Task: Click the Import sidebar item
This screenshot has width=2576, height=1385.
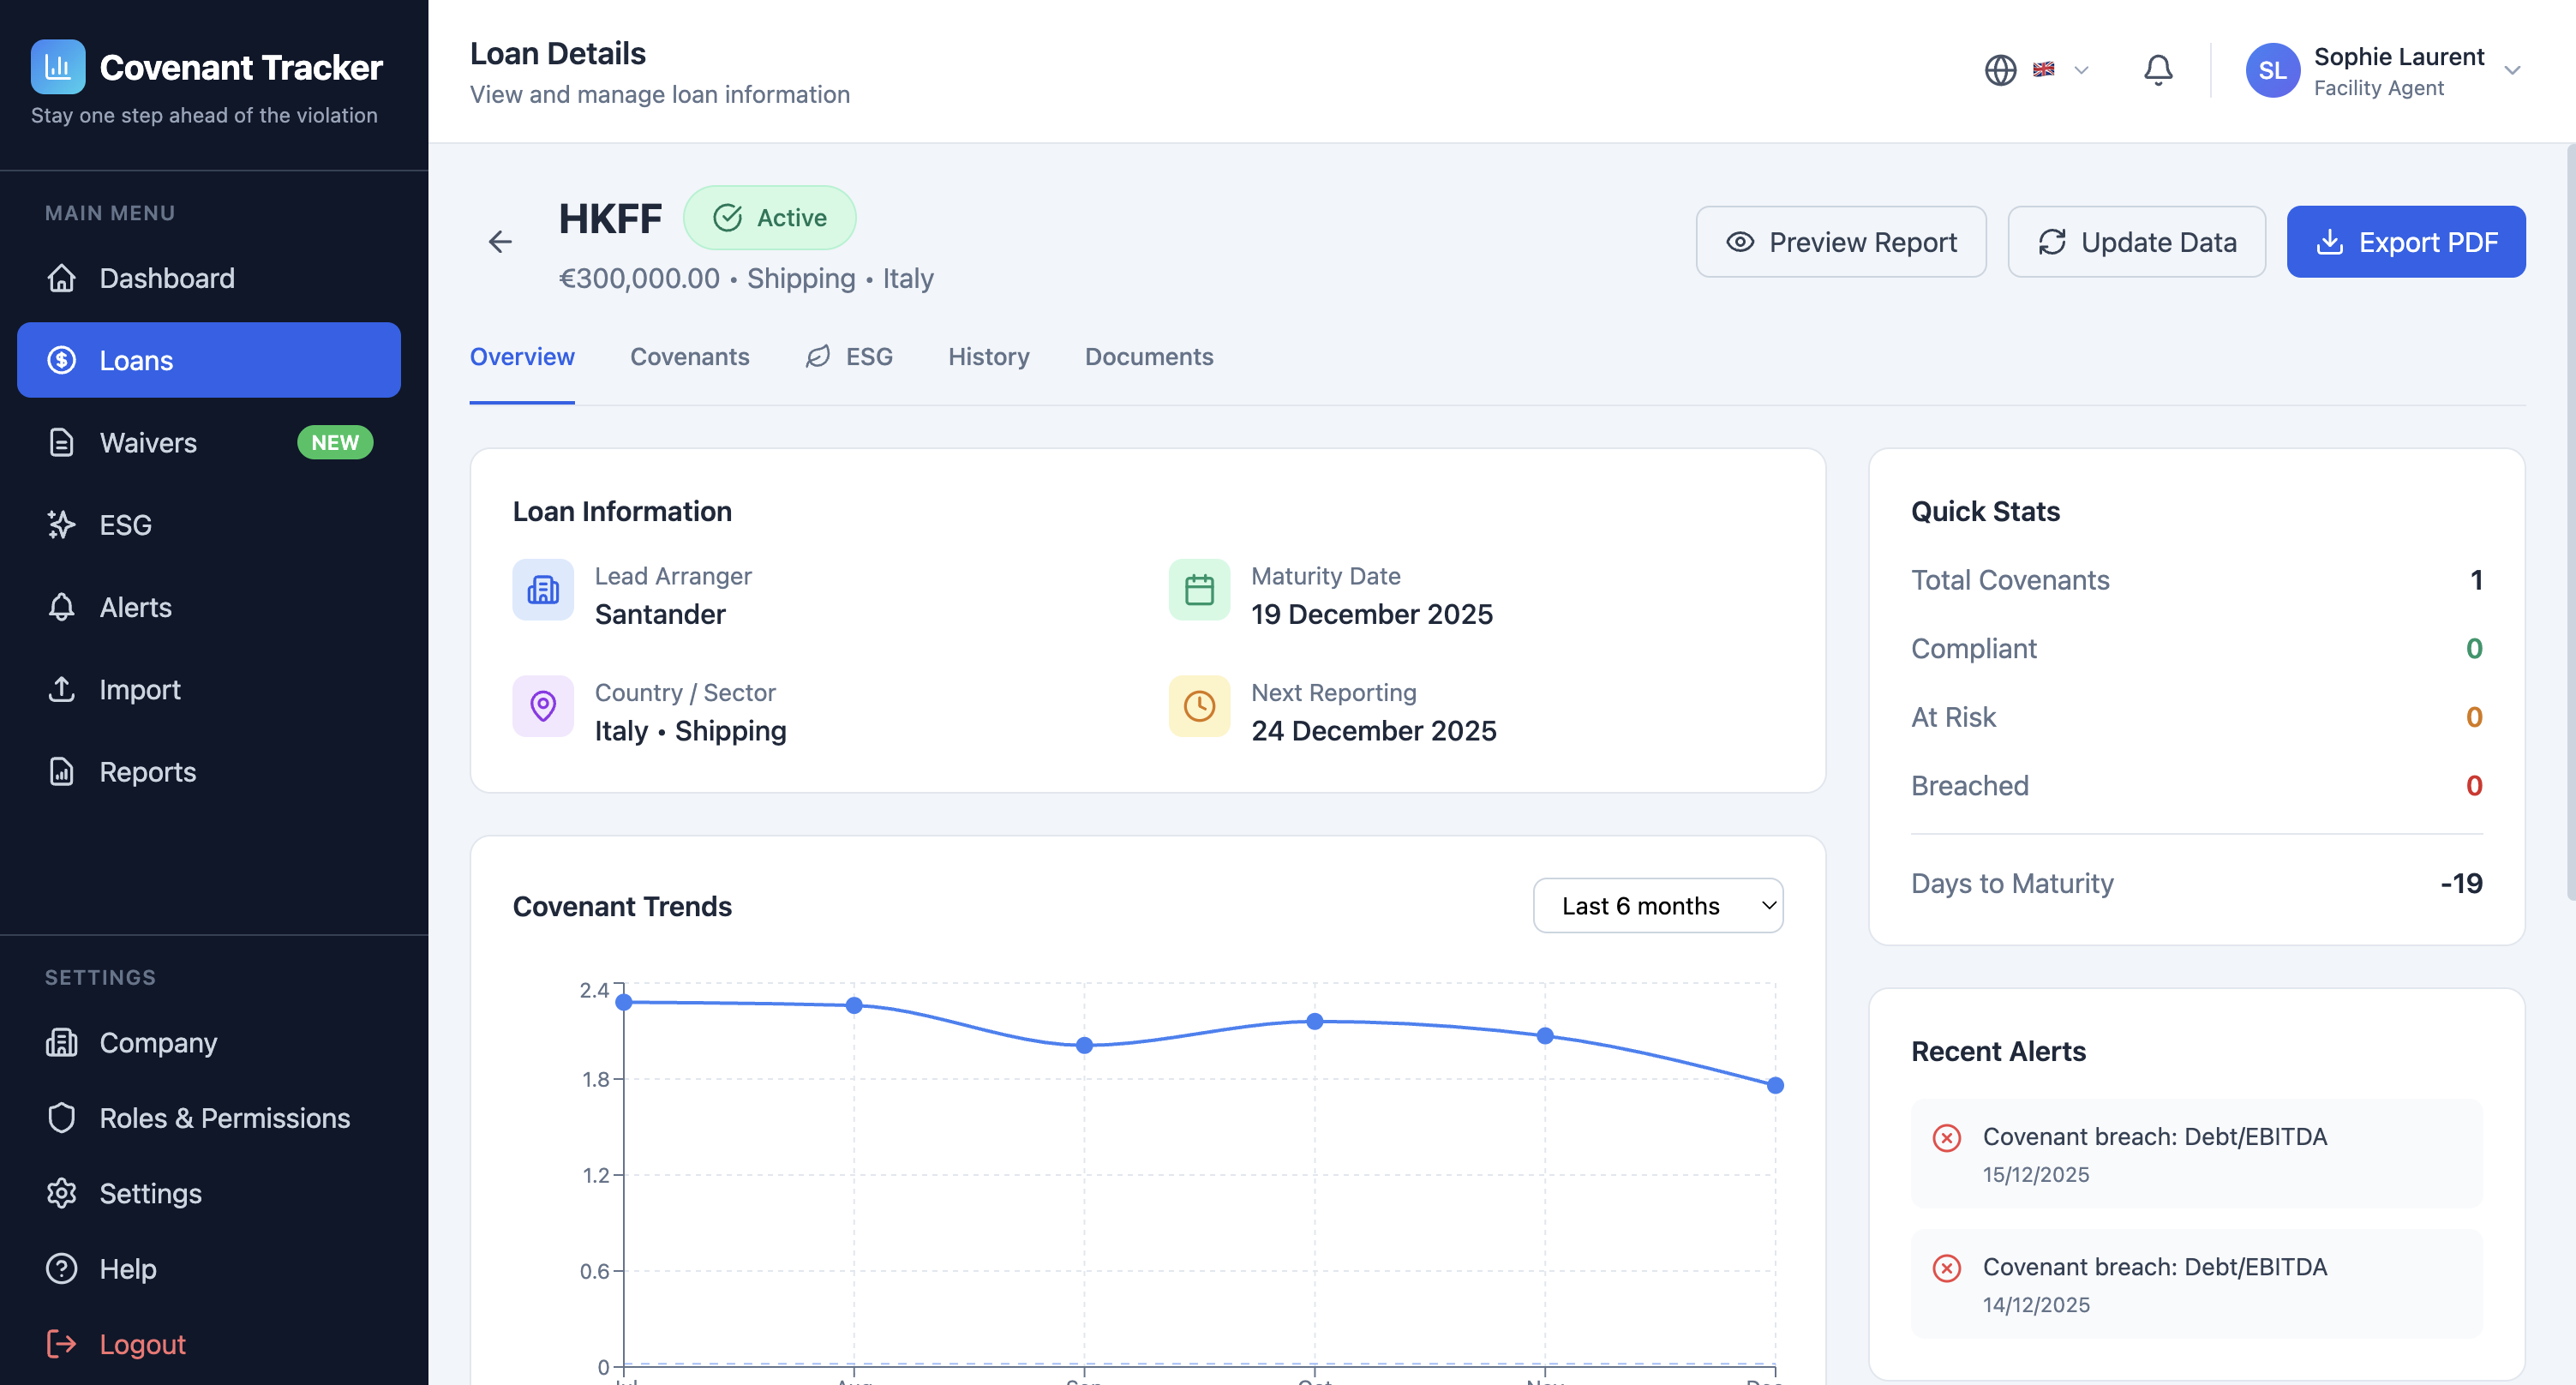Action: 139,689
